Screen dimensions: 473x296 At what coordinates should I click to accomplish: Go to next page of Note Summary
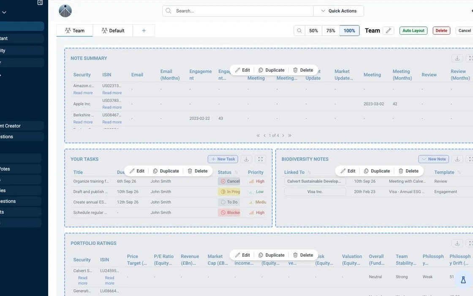pyautogui.click(x=283, y=136)
